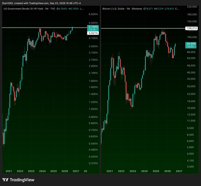Click the 2.700% level on yield axis

tap(93, 60)
